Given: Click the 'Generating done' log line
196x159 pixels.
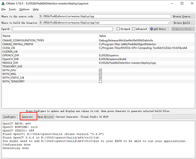Looking at the screenshot, I should pos(16,148).
